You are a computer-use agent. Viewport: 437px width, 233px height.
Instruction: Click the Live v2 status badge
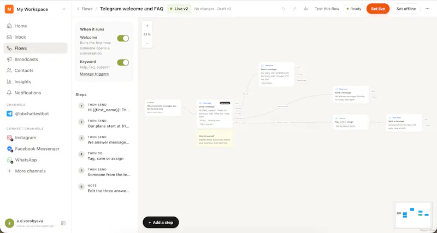(179, 9)
